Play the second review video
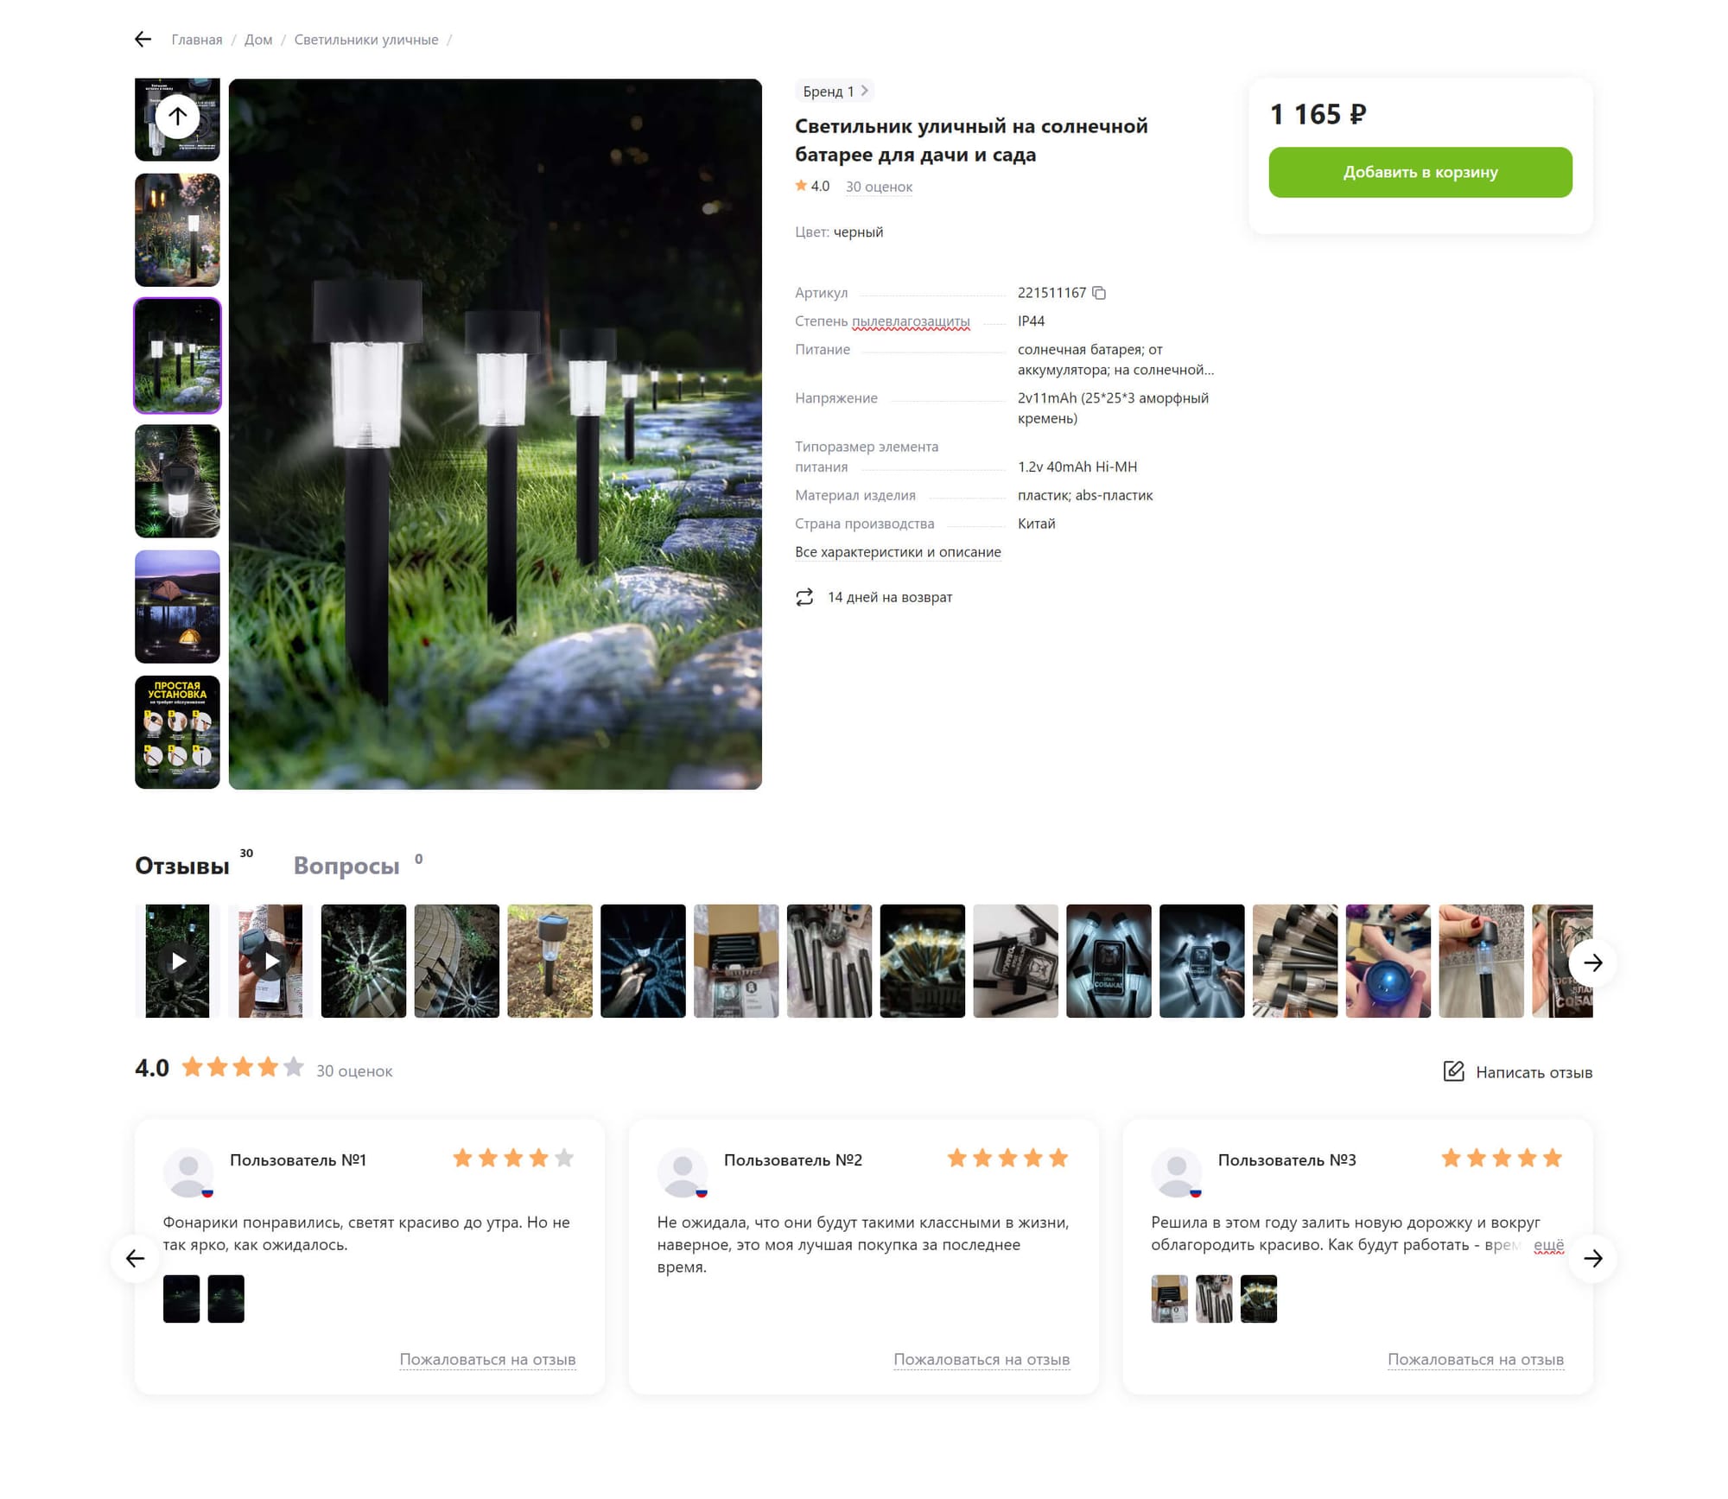Image resolution: width=1728 pixels, height=1499 pixels. [271, 961]
